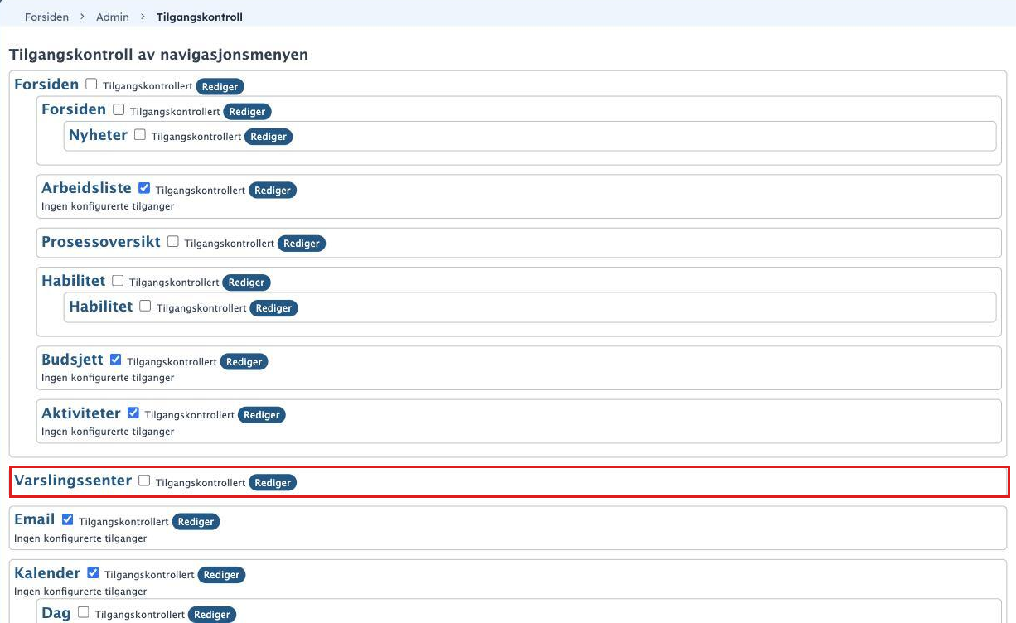Tick the Dag checkbox

click(84, 612)
